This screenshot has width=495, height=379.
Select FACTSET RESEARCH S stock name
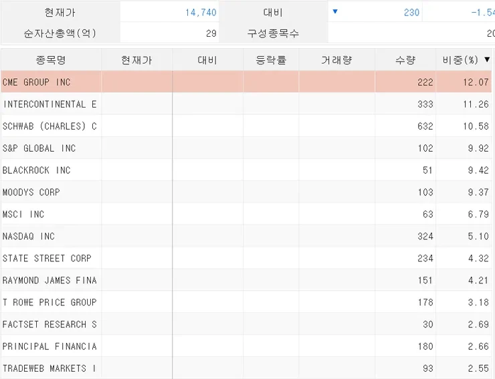coord(50,324)
